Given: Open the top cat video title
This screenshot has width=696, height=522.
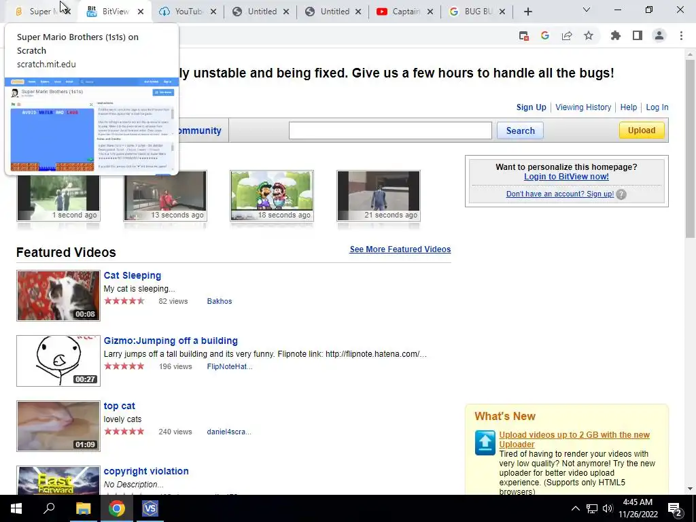Looking at the screenshot, I should 119,406.
